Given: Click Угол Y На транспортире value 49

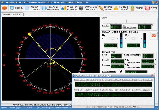Looking at the screenshot, I should coord(148,56).
